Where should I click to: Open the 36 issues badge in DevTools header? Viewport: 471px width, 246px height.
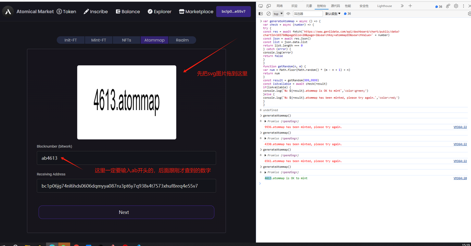point(439,6)
